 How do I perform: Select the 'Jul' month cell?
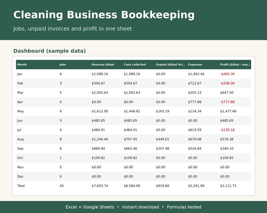pos(19,130)
